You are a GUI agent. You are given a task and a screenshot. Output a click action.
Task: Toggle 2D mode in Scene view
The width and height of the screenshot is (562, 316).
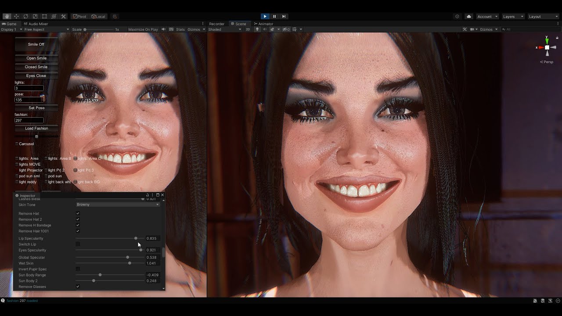(x=248, y=29)
